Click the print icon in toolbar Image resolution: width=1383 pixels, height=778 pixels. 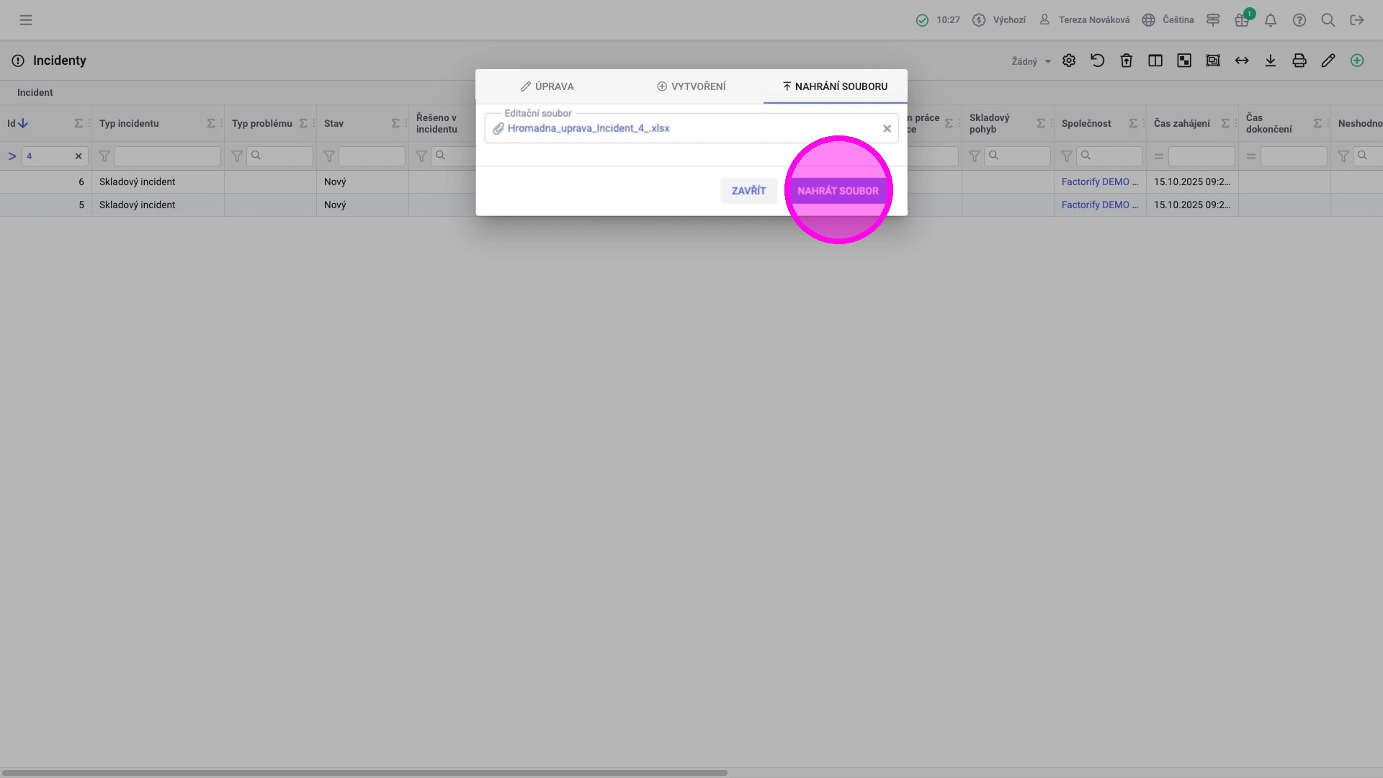point(1299,61)
